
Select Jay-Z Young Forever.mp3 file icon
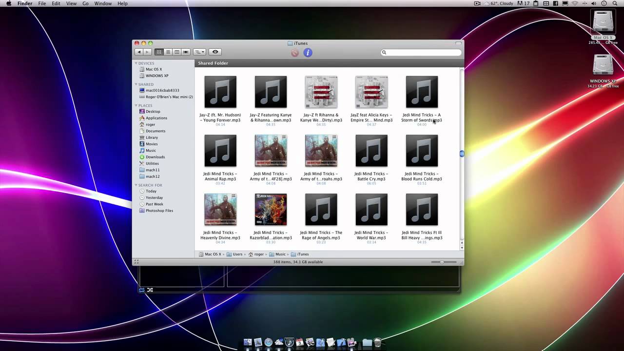pos(220,92)
